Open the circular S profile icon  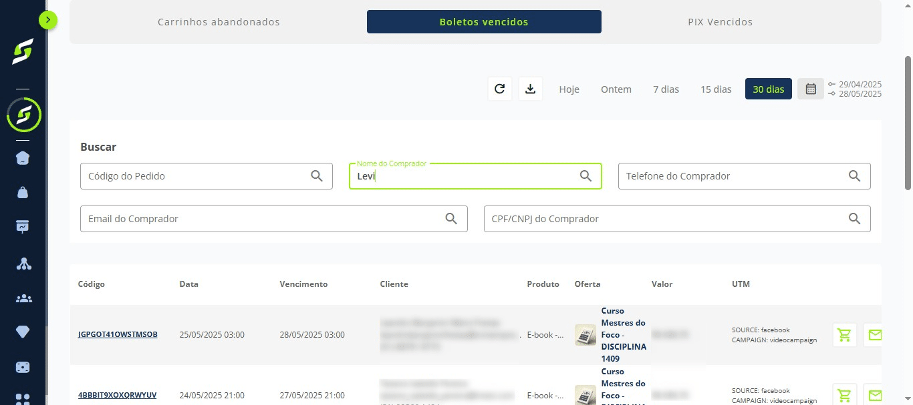23,115
